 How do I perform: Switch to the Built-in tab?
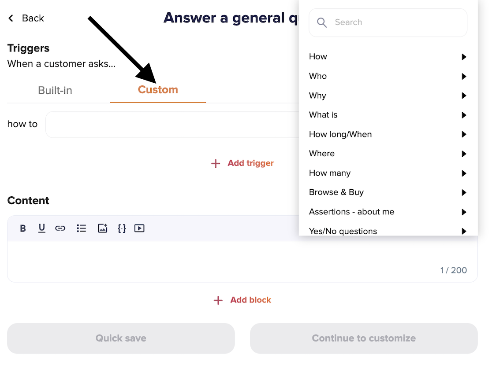55,91
